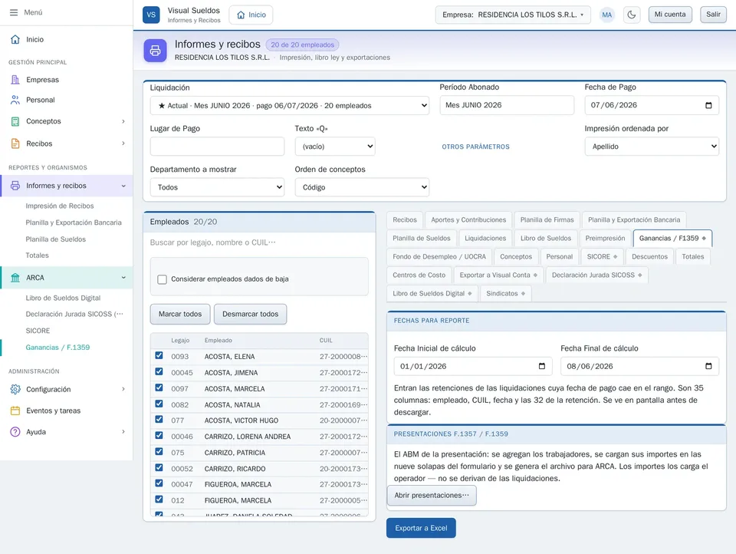Open the Liquidación dropdown
Viewport: 736px width, 554px height.
tap(289, 106)
